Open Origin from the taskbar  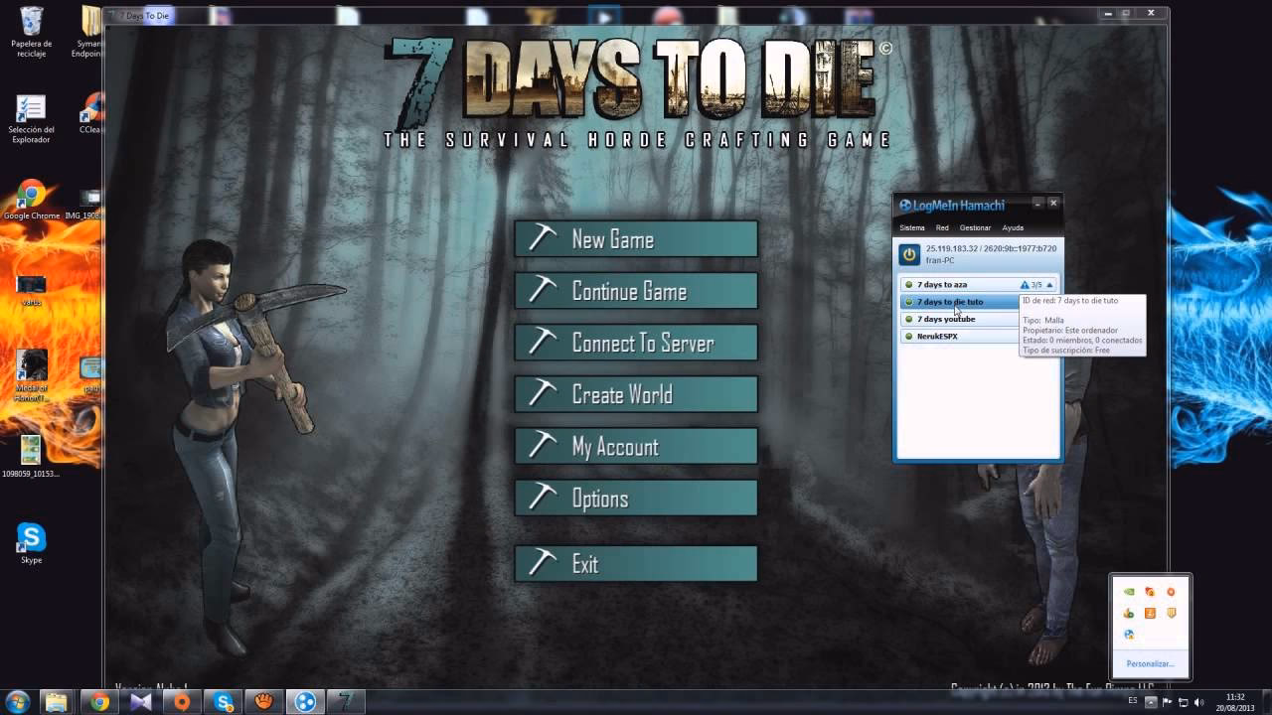pos(182,702)
